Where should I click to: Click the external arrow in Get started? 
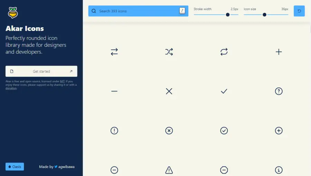[71, 71]
